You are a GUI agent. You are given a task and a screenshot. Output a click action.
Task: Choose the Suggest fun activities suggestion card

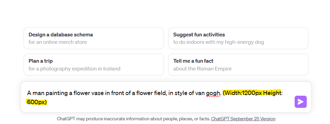pos(238,38)
